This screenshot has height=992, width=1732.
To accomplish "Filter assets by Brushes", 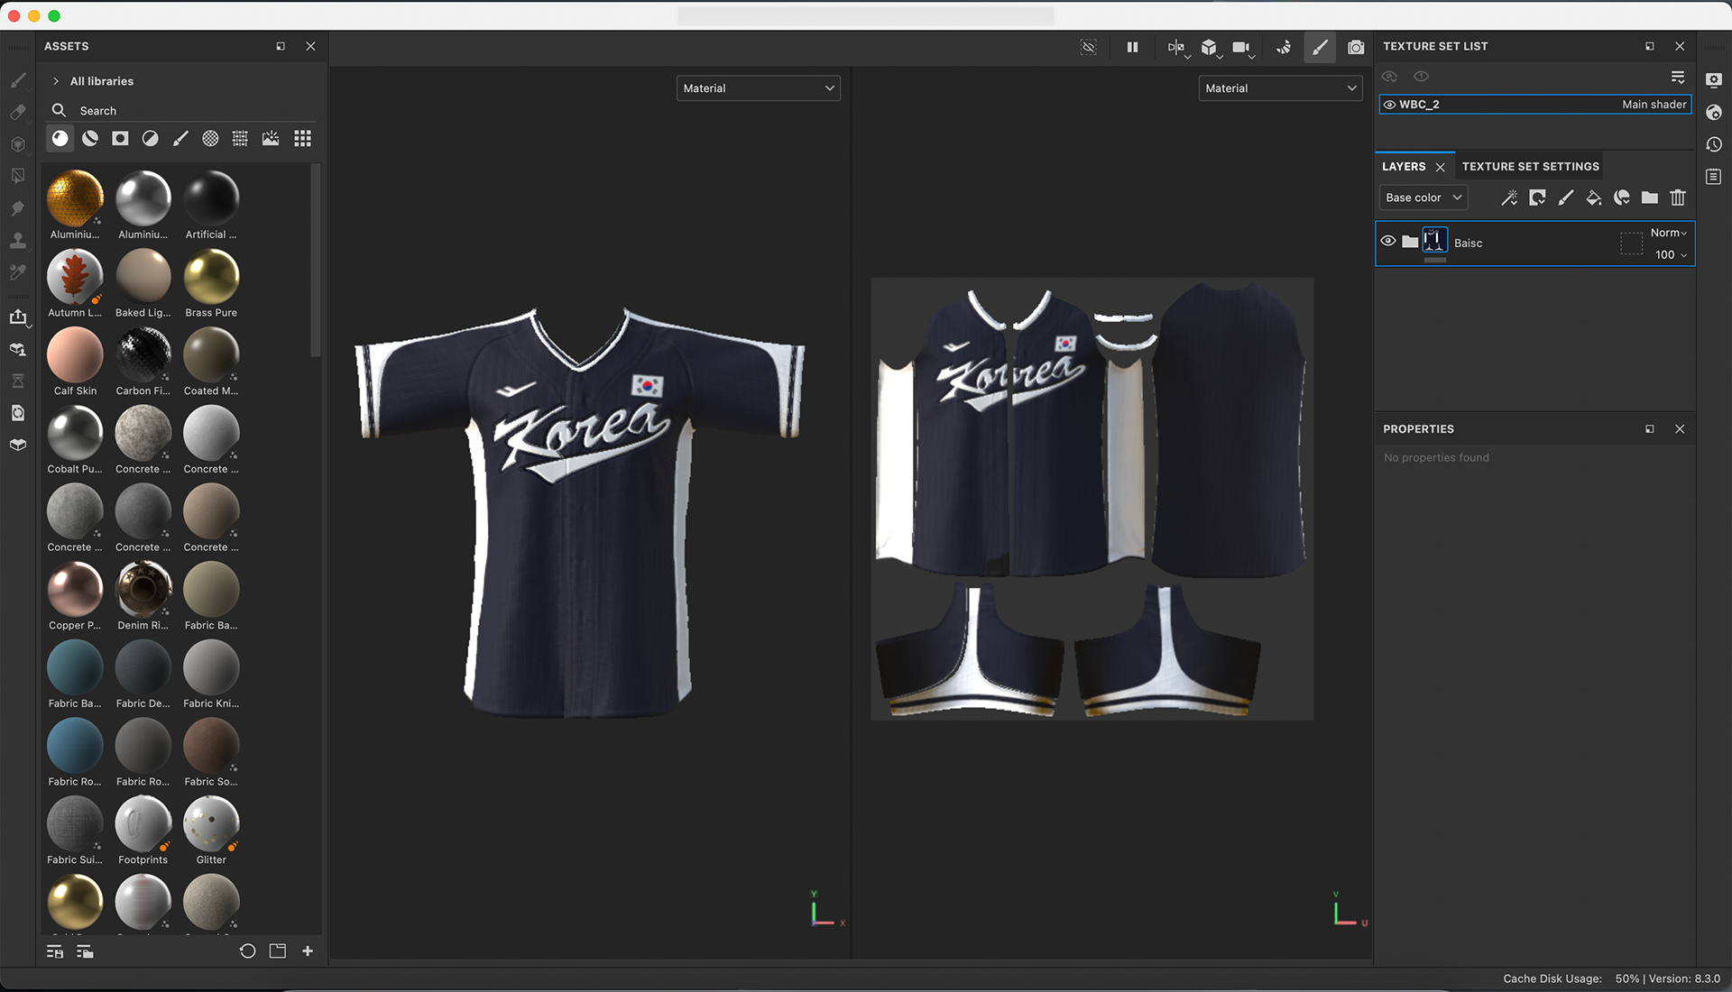I will click(x=180, y=138).
